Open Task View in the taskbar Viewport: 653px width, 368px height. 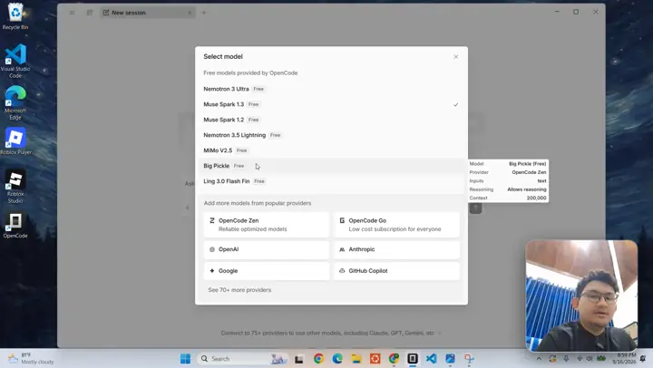pos(299,359)
